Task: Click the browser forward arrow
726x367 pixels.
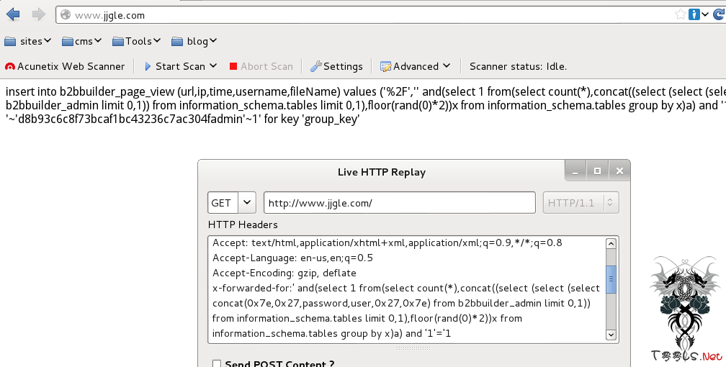Action: click(x=39, y=14)
